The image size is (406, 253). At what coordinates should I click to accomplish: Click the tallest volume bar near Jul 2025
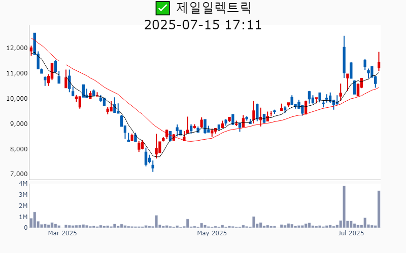(x=344, y=207)
